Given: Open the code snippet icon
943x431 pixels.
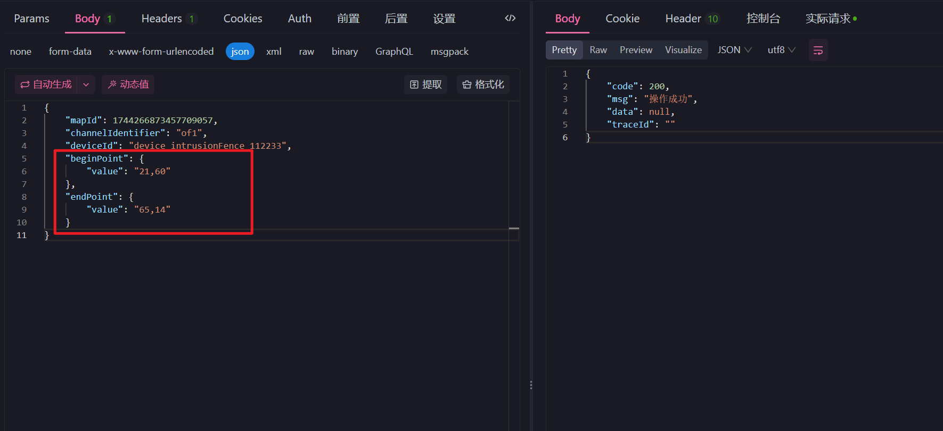Looking at the screenshot, I should pyautogui.click(x=510, y=18).
